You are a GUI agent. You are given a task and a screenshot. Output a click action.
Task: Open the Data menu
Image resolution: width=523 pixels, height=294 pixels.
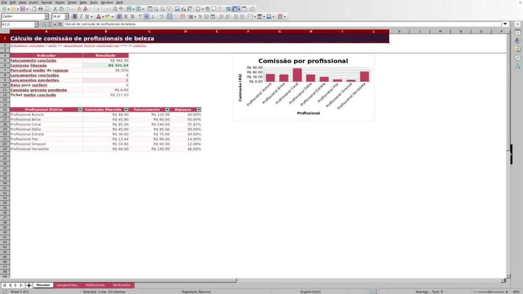pyautogui.click(x=83, y=3)
